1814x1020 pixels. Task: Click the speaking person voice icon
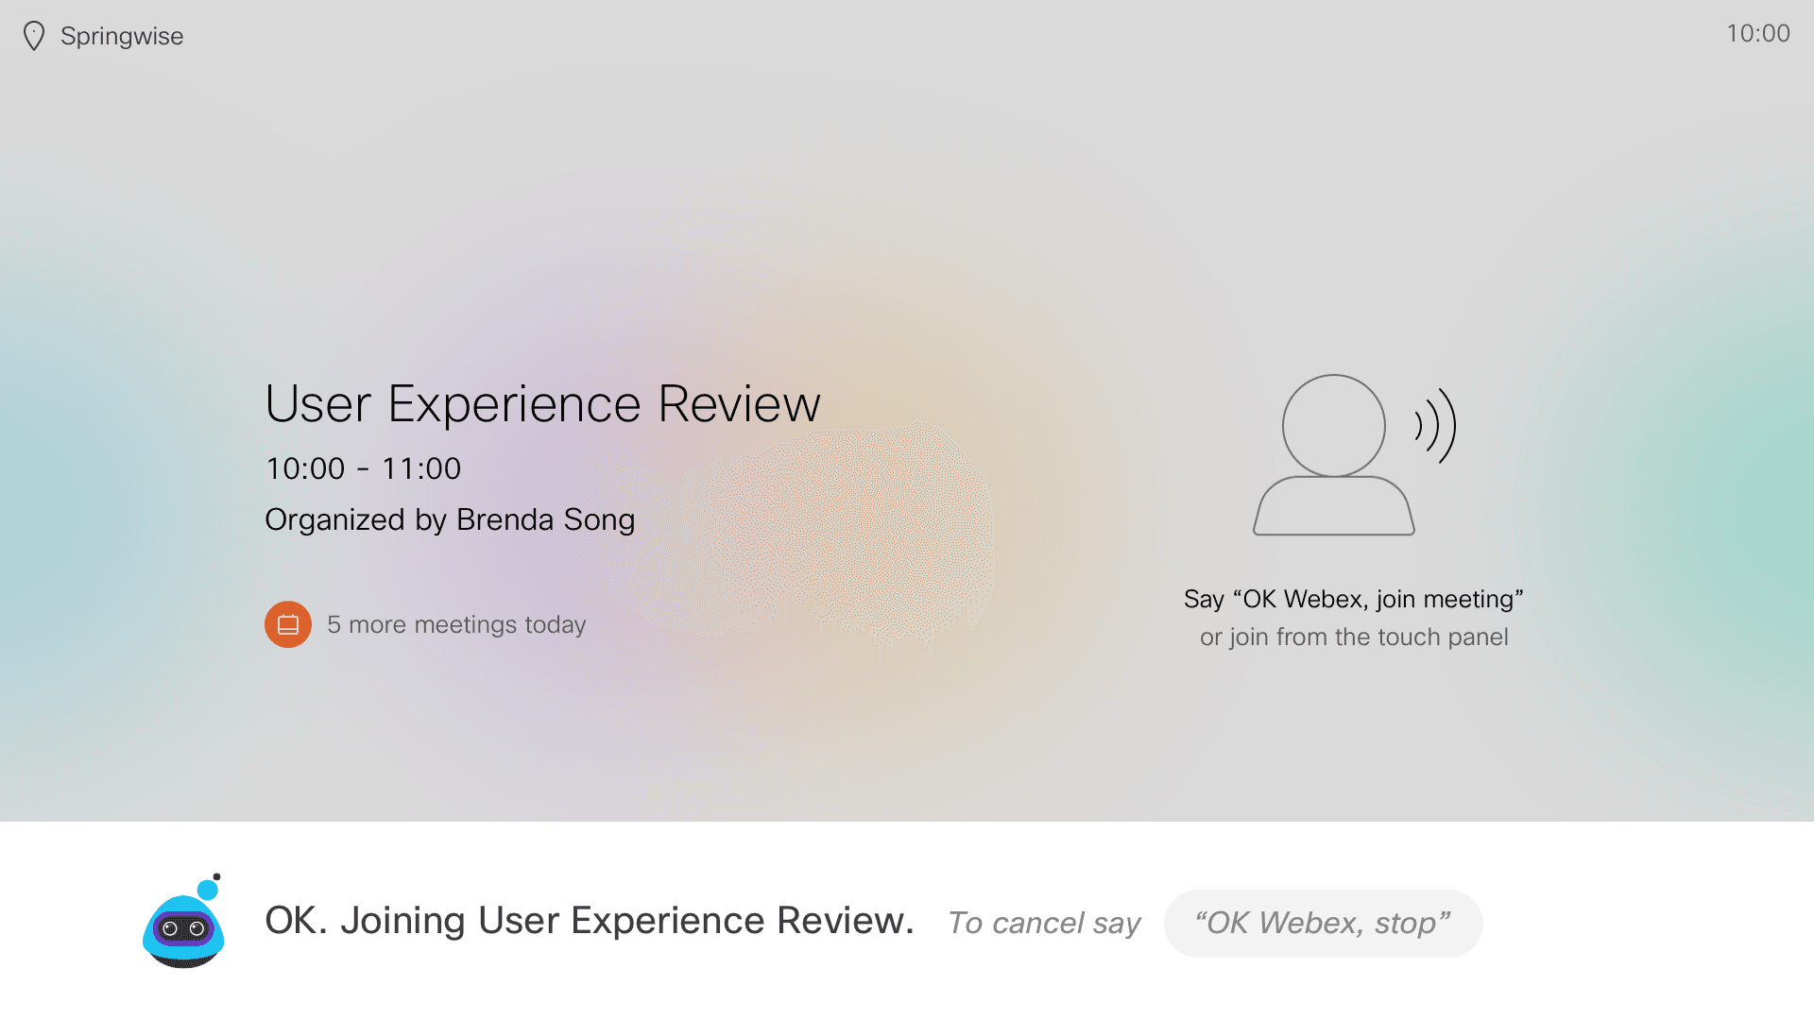point(1354,455)
